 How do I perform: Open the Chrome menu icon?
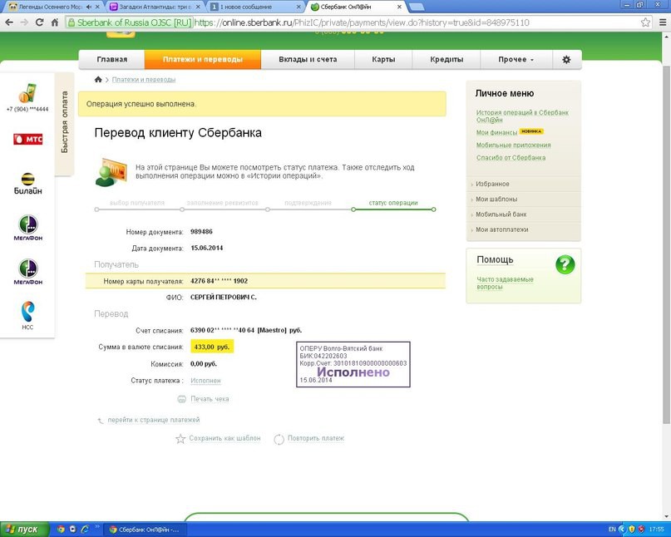pos(663,22)
